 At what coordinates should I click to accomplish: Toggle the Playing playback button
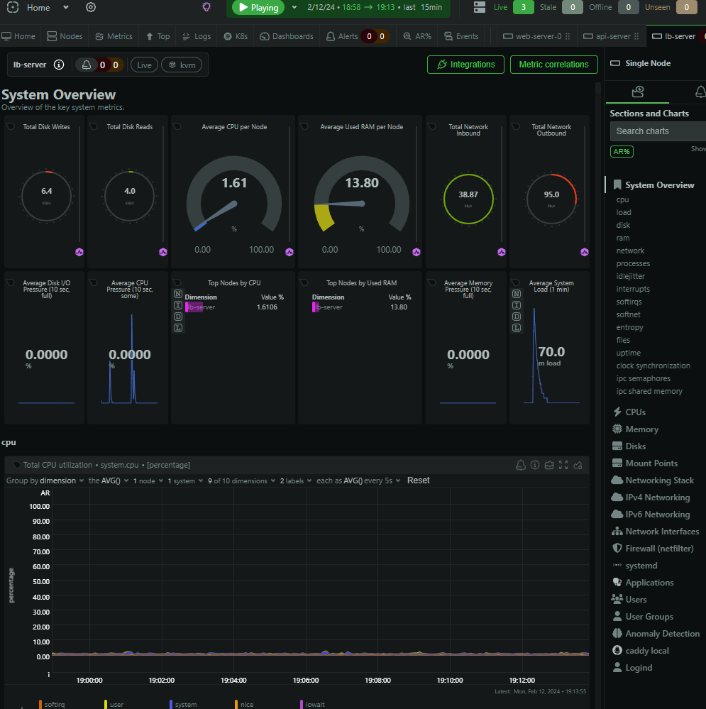point(258,8)
